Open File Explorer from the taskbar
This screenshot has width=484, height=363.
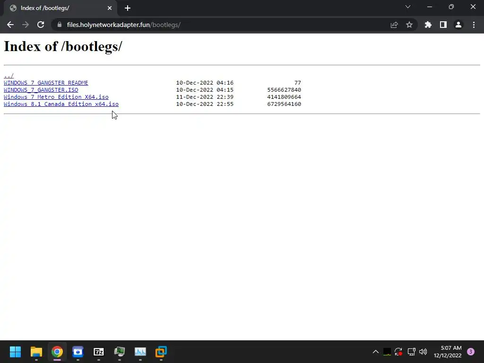(36, 352)
